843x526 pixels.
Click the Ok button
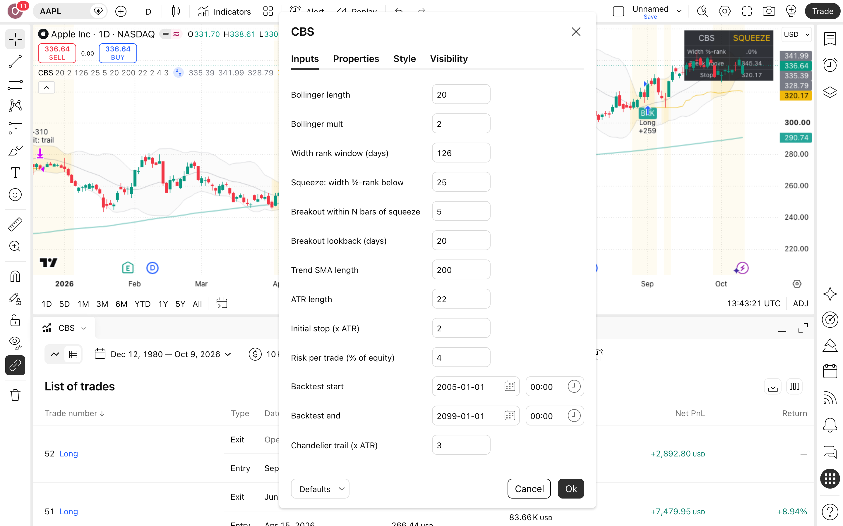570,489
